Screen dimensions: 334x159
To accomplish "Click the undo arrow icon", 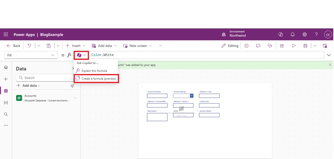I will point(29,46).
